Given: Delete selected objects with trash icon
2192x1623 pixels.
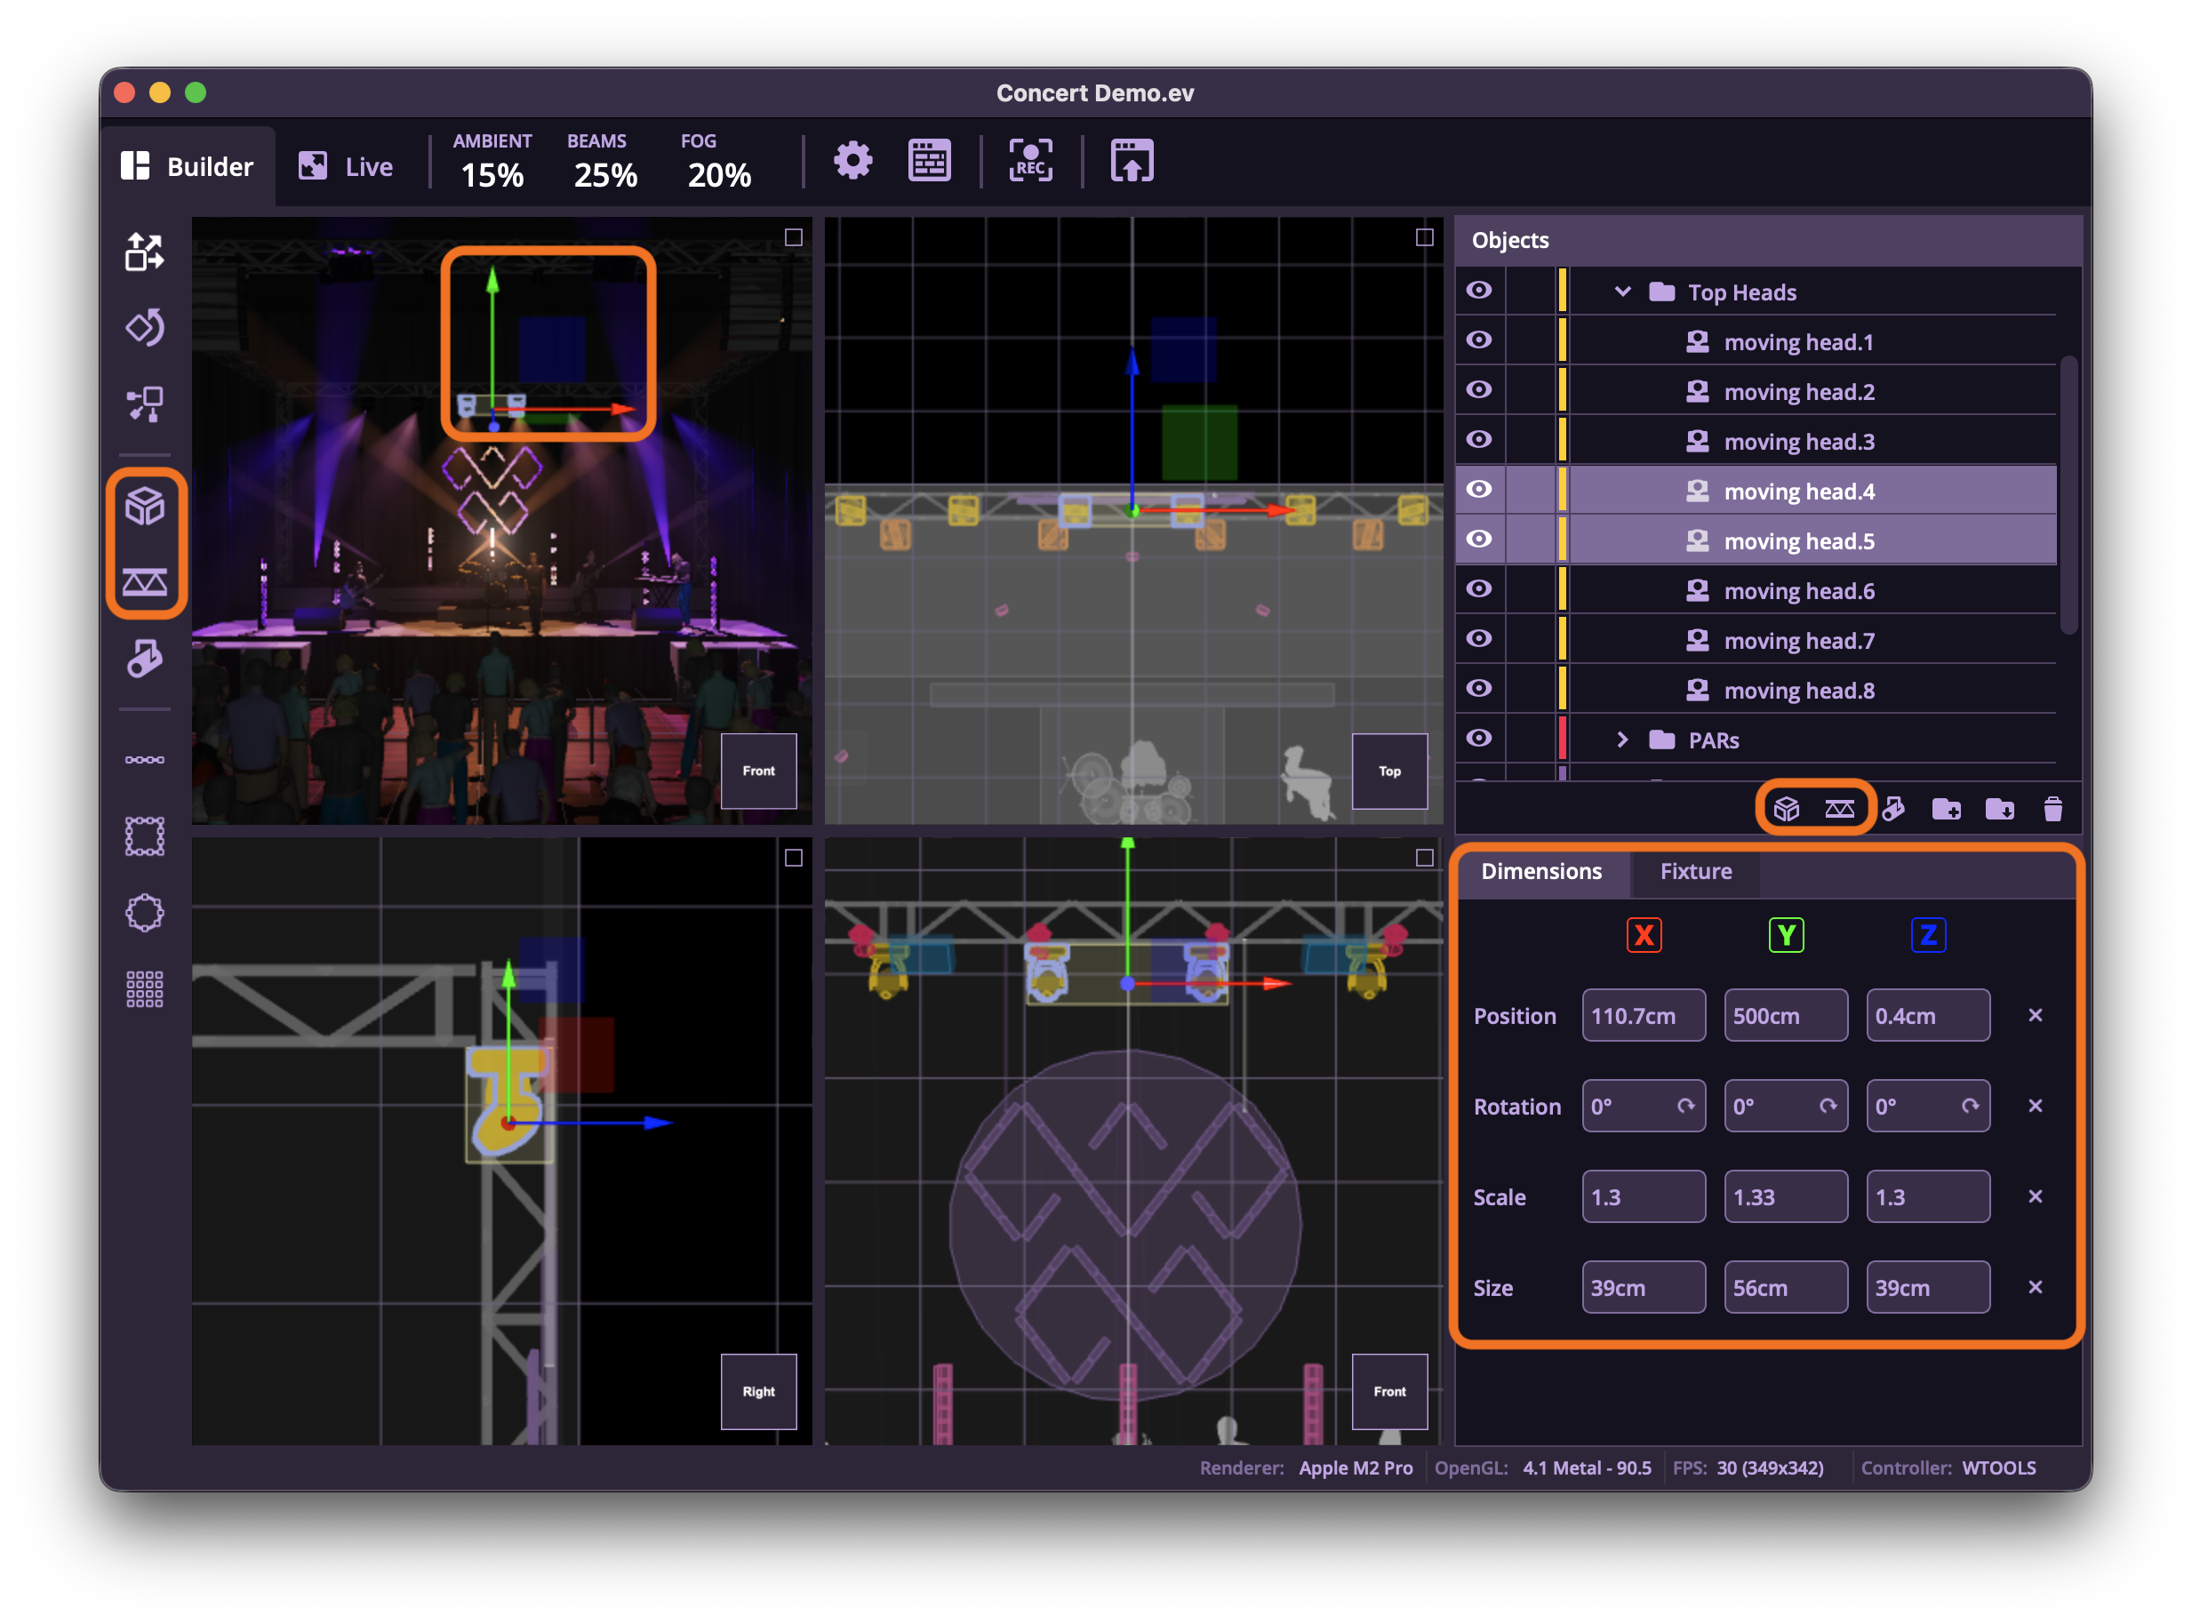Looking at the screenshot, I should 2052,809.
